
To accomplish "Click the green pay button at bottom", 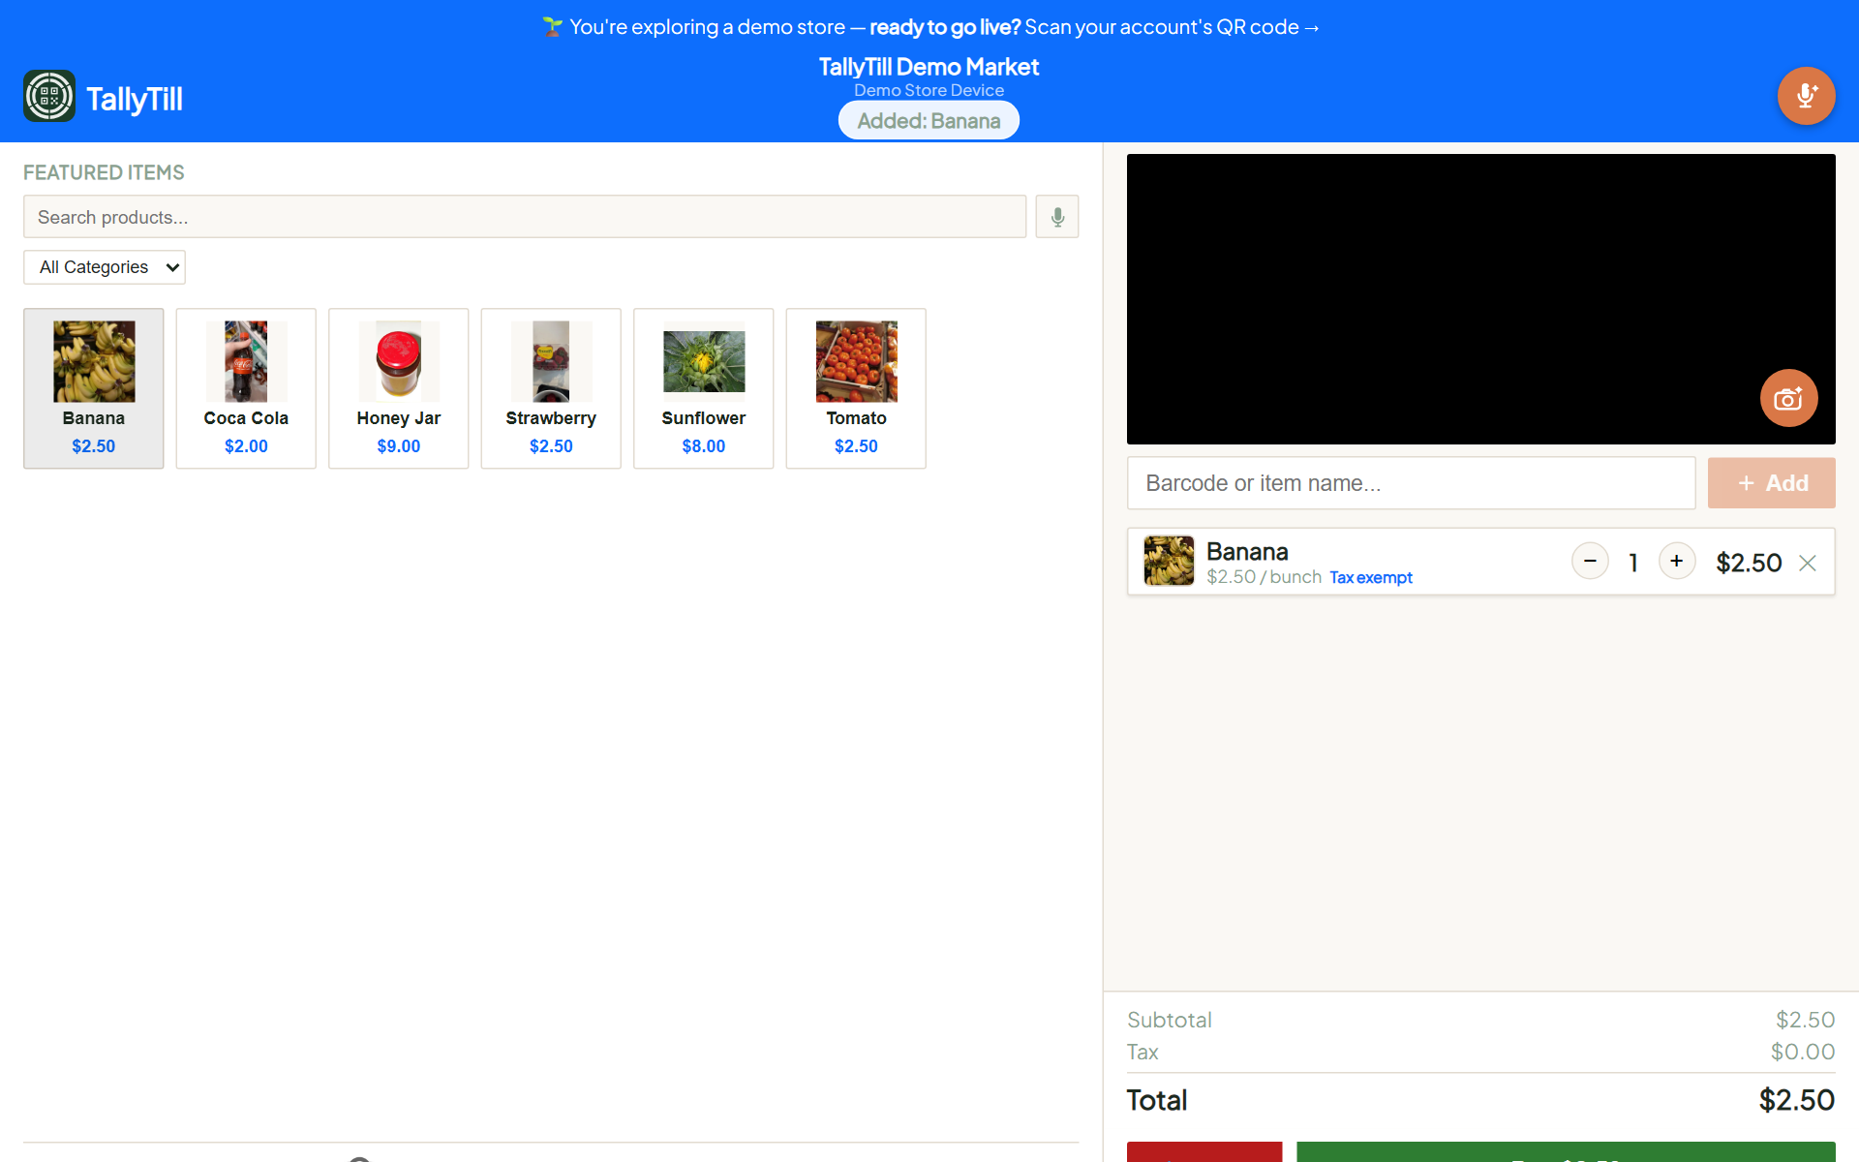I will click(1566, 1152).
